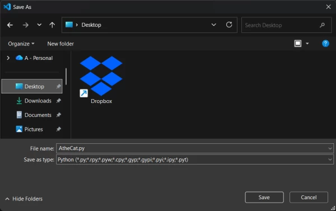Viewport: 336px width, 211px height.
Task: Click the Dropbox file name label
Action: pyautogui.click(x=101, y=101)
